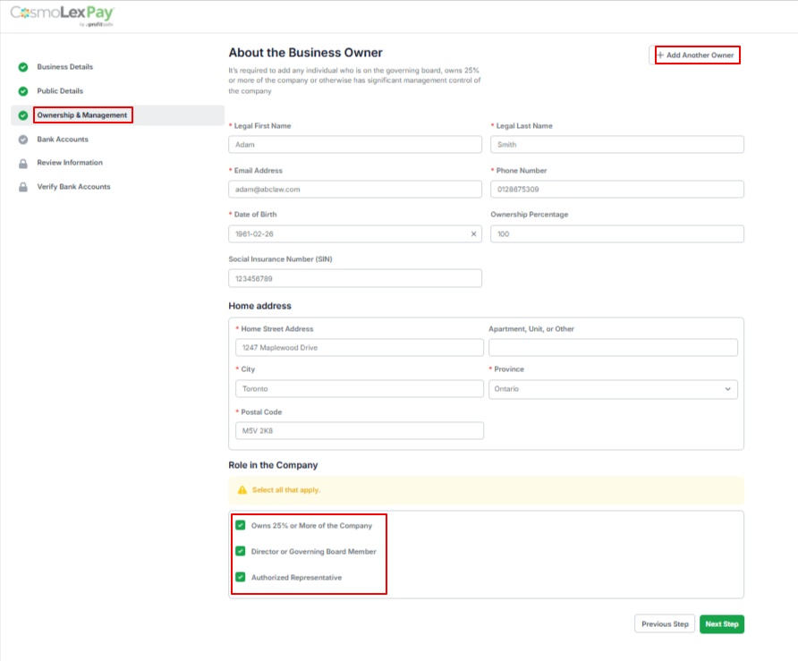Toggle Owns 25% or More of the Company checkbox
Viewport: 798px width, 661px height.
[x=241, y=525]
